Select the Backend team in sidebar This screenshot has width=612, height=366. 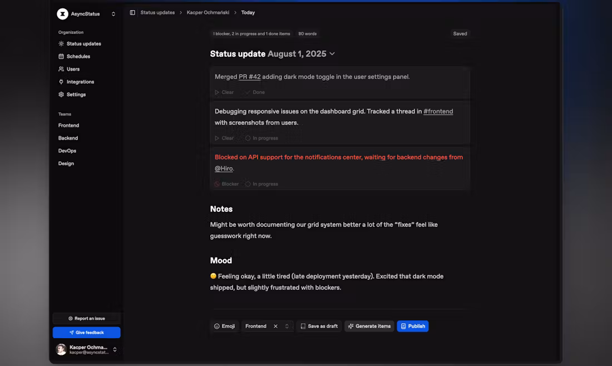68,138
